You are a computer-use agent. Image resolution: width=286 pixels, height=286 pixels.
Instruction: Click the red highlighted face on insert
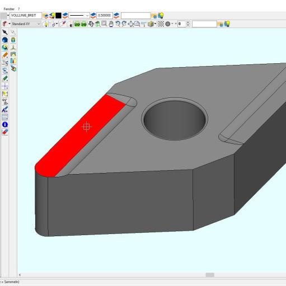point(80,136)
